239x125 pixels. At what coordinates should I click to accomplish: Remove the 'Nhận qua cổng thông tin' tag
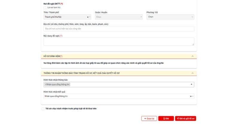coord(46,85)
